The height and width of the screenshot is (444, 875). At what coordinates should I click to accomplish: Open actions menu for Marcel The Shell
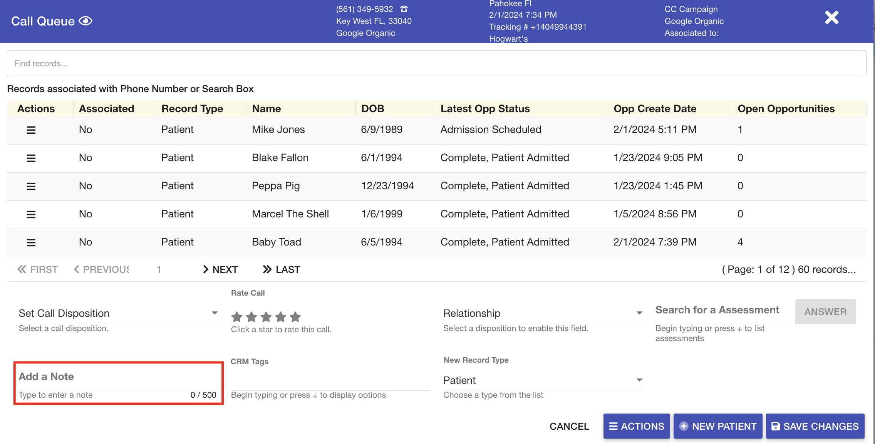[31, 214]
